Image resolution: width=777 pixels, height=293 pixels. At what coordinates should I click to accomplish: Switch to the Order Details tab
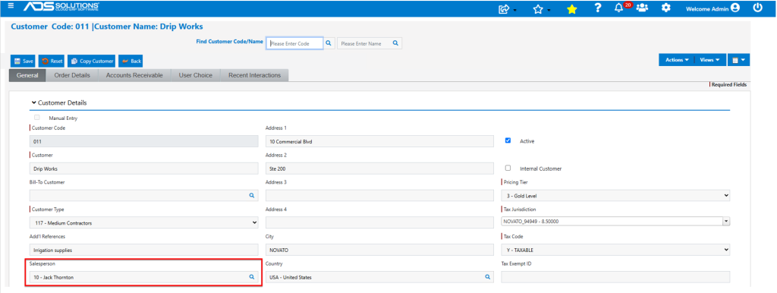tap(72, 75)
